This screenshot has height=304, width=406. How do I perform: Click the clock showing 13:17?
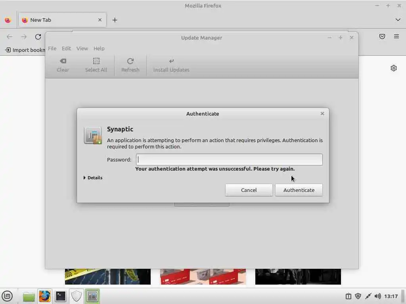point(391,296)
